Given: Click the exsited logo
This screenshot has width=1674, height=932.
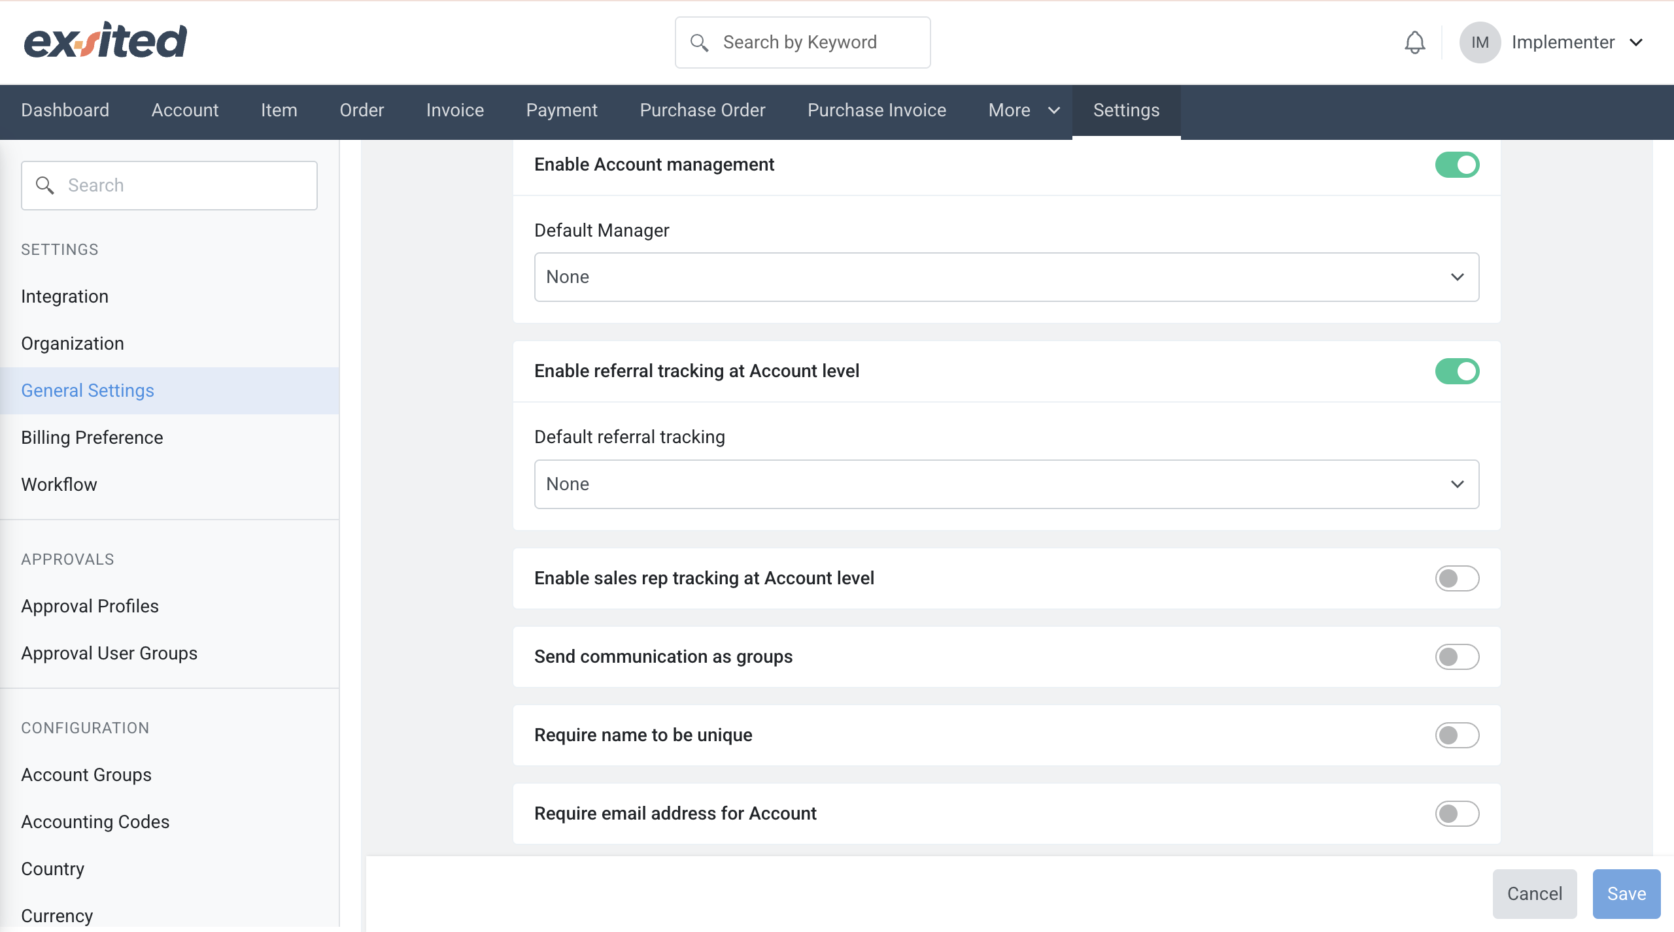Looking at the screenshot, I should tap(105, 41).
